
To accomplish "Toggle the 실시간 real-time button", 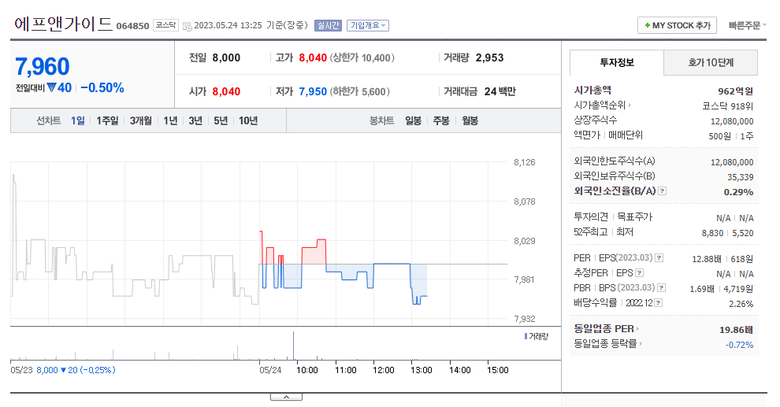I will coord(328,25).
